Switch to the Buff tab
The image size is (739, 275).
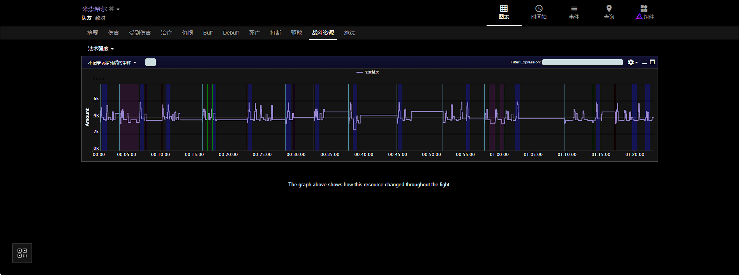pyautogui.click(x=208, y=33)
